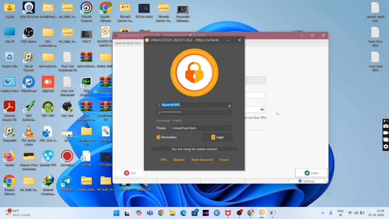Open Microsoft Edge from the taskbar
The image size is (389, 219).
pos(183,213)
